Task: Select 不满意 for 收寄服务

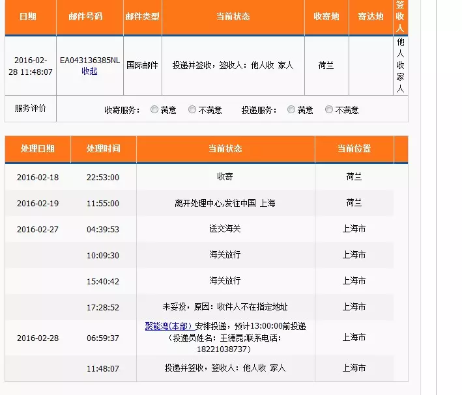Action: (192, 109)
